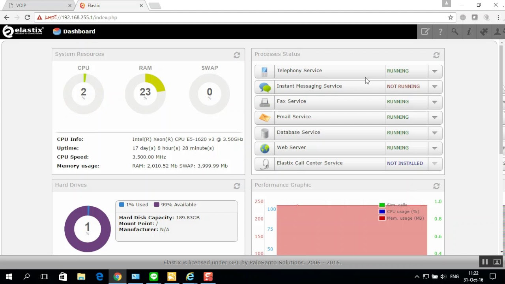Open the Windows Start menu

[x=9, y=277]
